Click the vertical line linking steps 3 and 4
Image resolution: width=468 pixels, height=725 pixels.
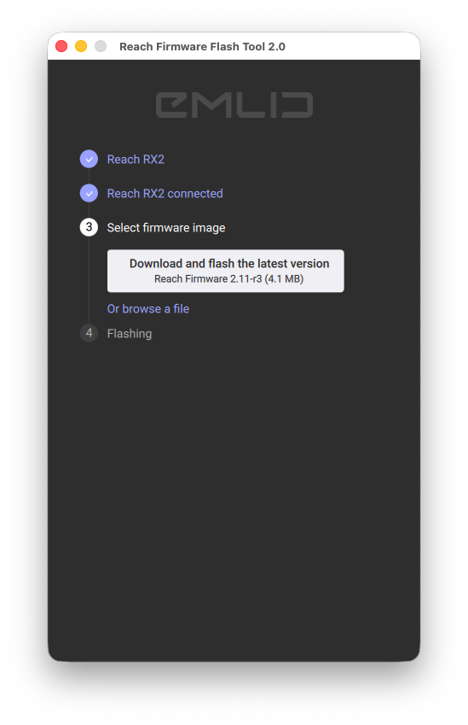pyautogui.click(x=89, y=280)
